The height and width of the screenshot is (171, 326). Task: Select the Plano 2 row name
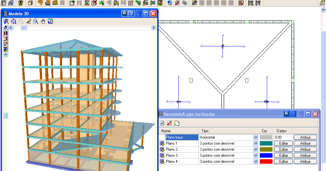click(172, 149)
